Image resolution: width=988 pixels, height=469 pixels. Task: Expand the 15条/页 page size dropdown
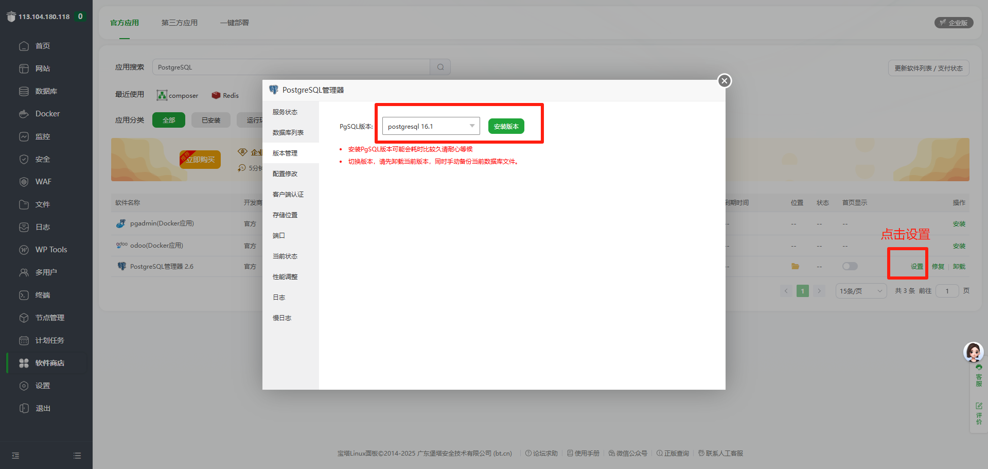[x=861, y=291]
